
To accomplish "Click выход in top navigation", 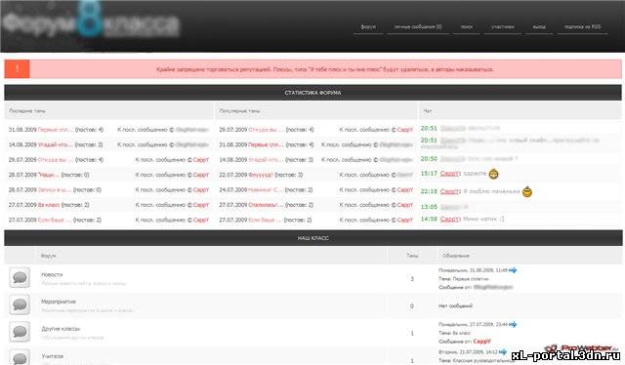I will [x=539, y=26].
